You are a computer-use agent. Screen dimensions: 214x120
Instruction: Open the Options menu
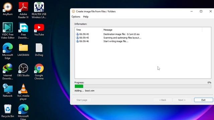point(76,17)
